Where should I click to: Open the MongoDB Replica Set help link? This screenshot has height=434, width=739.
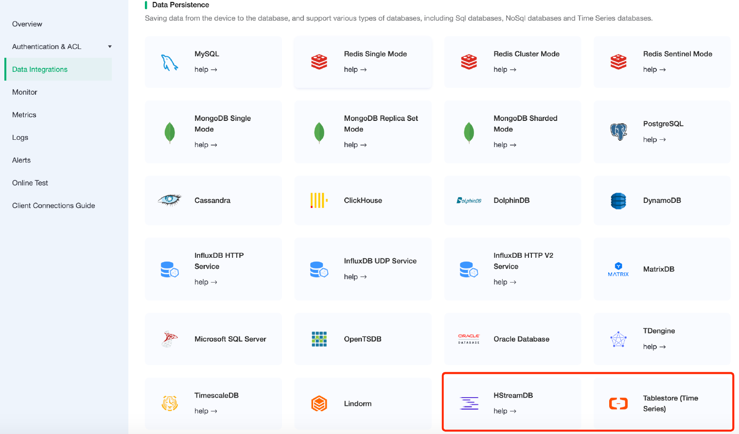[x=355, y=145]
